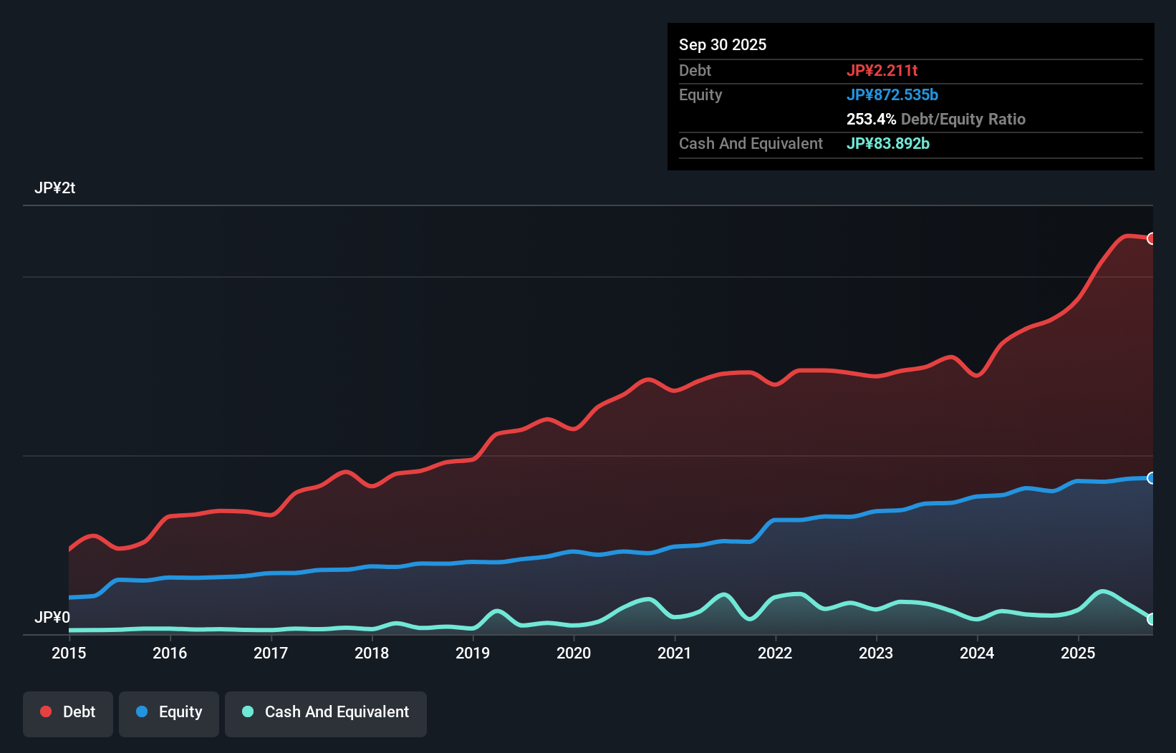Select the 2025 axis label

pyautogui.click(x=1079, y=654)
